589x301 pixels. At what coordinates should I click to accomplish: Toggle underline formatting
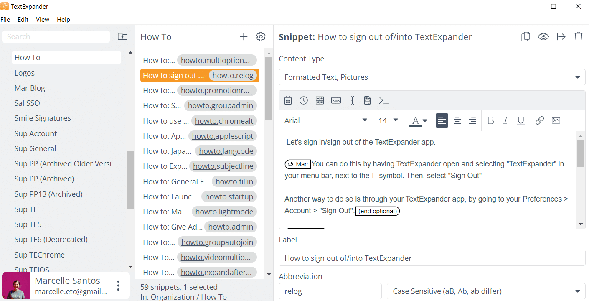[520, 120]
